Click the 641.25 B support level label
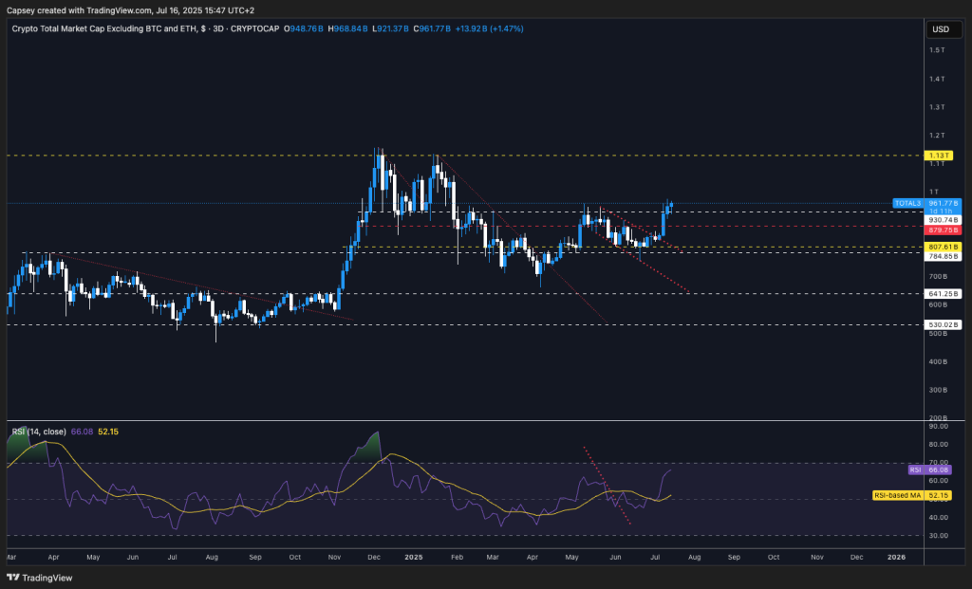 [942, 294]
